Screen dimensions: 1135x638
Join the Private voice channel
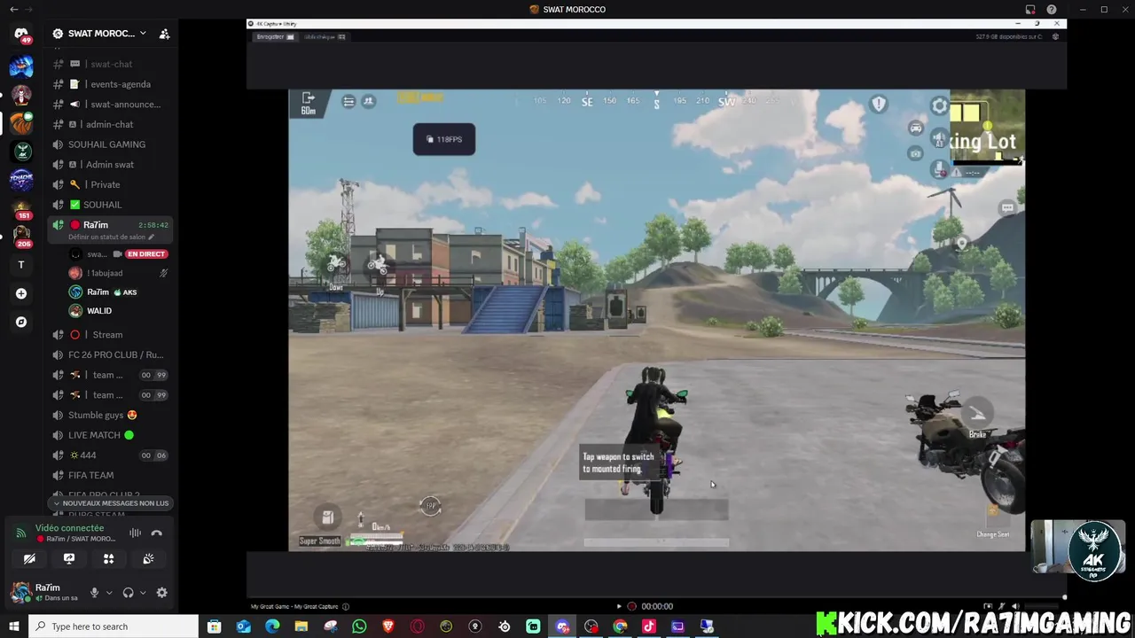tap(112, 184)
